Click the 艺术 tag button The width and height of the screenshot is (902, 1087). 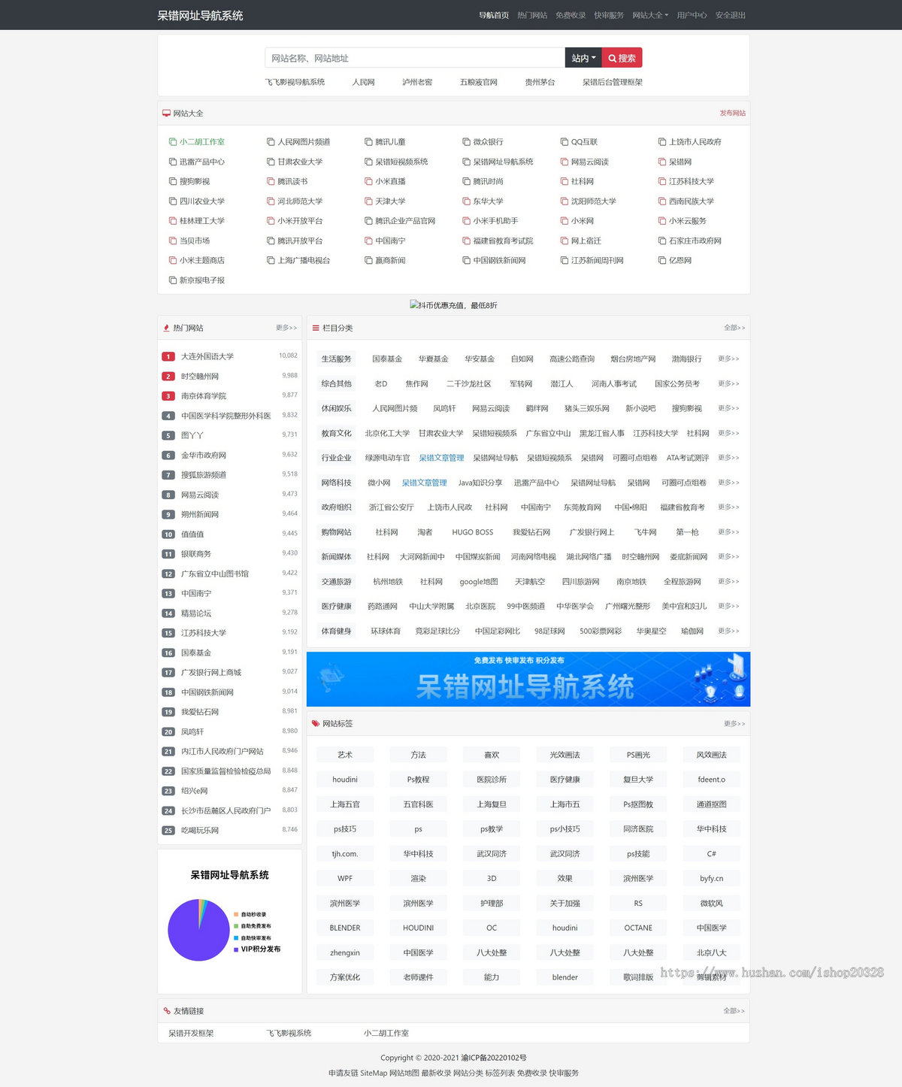(x=345, y=755)
